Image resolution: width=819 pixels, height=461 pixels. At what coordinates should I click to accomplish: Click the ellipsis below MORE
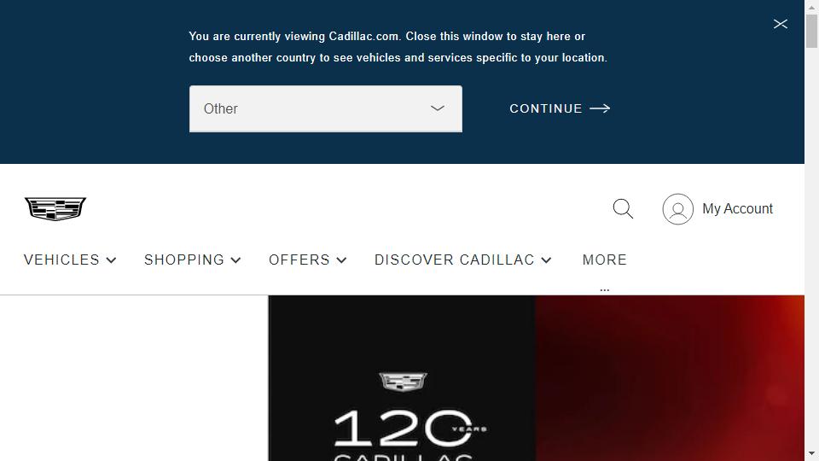(x=604, y=289)
